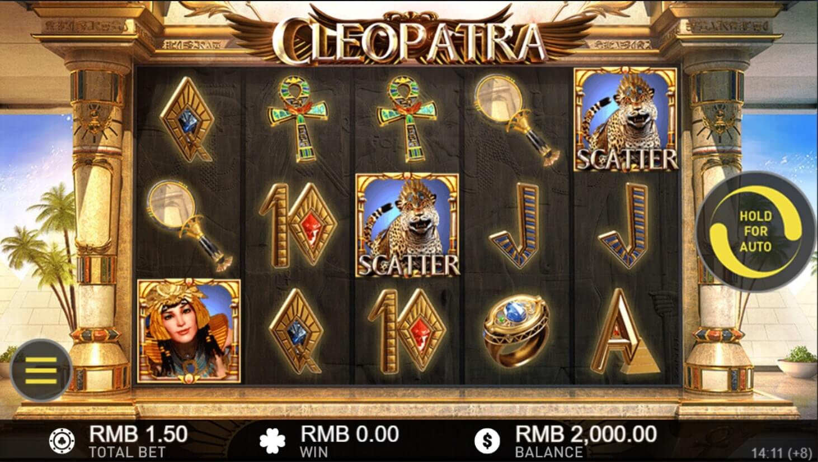Viewport: 818px width, 462px height.
Task: Click the total bet chip icon
Action: [x=60, y=441]
